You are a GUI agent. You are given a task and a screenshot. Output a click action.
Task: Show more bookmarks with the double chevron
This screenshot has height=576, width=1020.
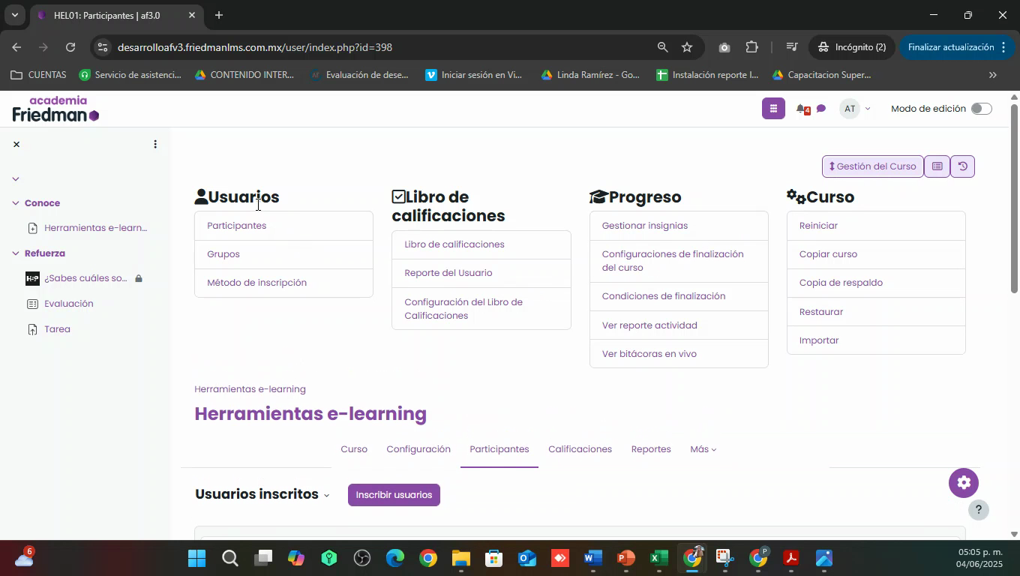(993, 75)
